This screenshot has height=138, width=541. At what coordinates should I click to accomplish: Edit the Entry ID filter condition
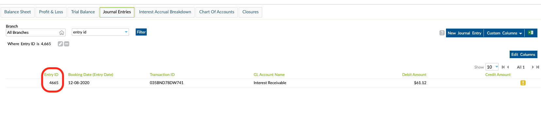[x=60, y=44]
